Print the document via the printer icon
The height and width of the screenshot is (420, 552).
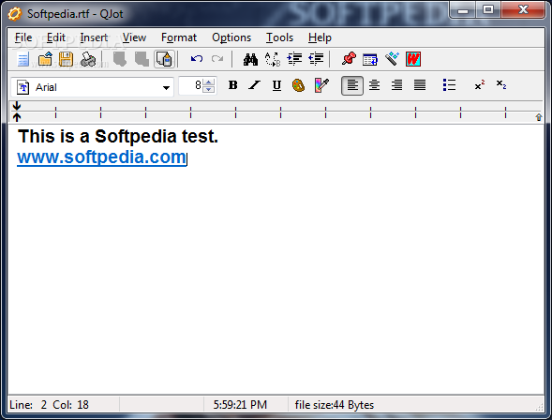(x=88, y=59)
